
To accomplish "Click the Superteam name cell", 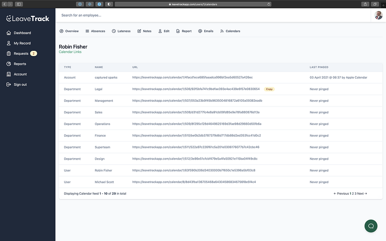I will point(103,147).
